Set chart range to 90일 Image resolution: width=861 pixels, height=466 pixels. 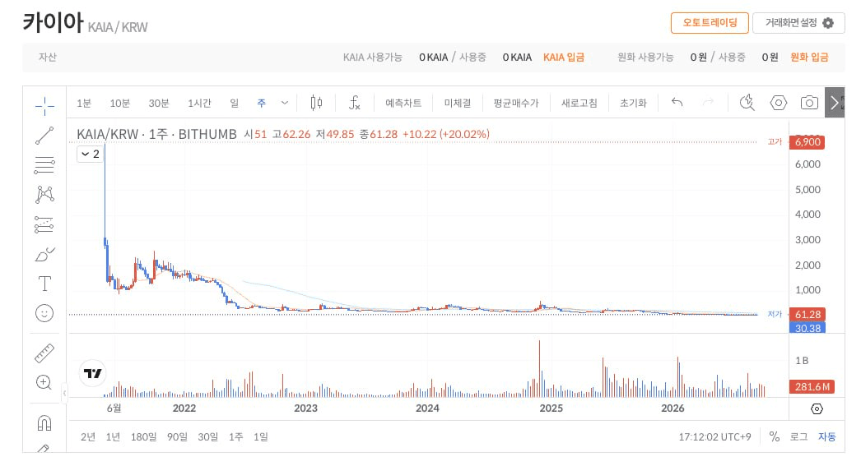point(177,437)
